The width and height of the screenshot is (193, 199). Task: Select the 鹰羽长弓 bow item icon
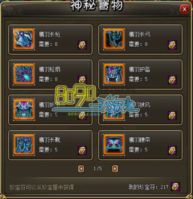tap(114, 39)
